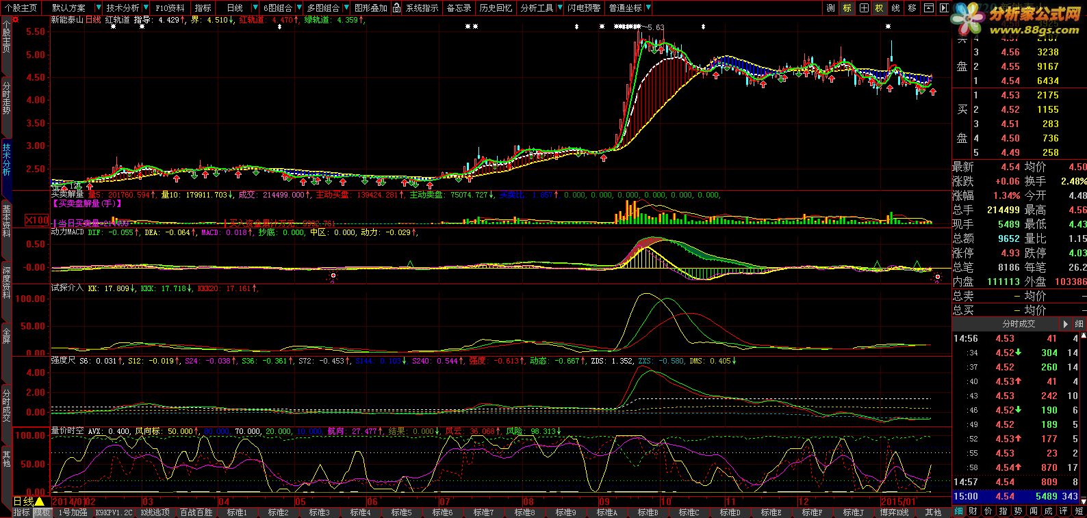Viewport: 1087px width, 518px height.
Task: Expand the 普通坐标 dropdown arrow
Action: click(648, 8)
